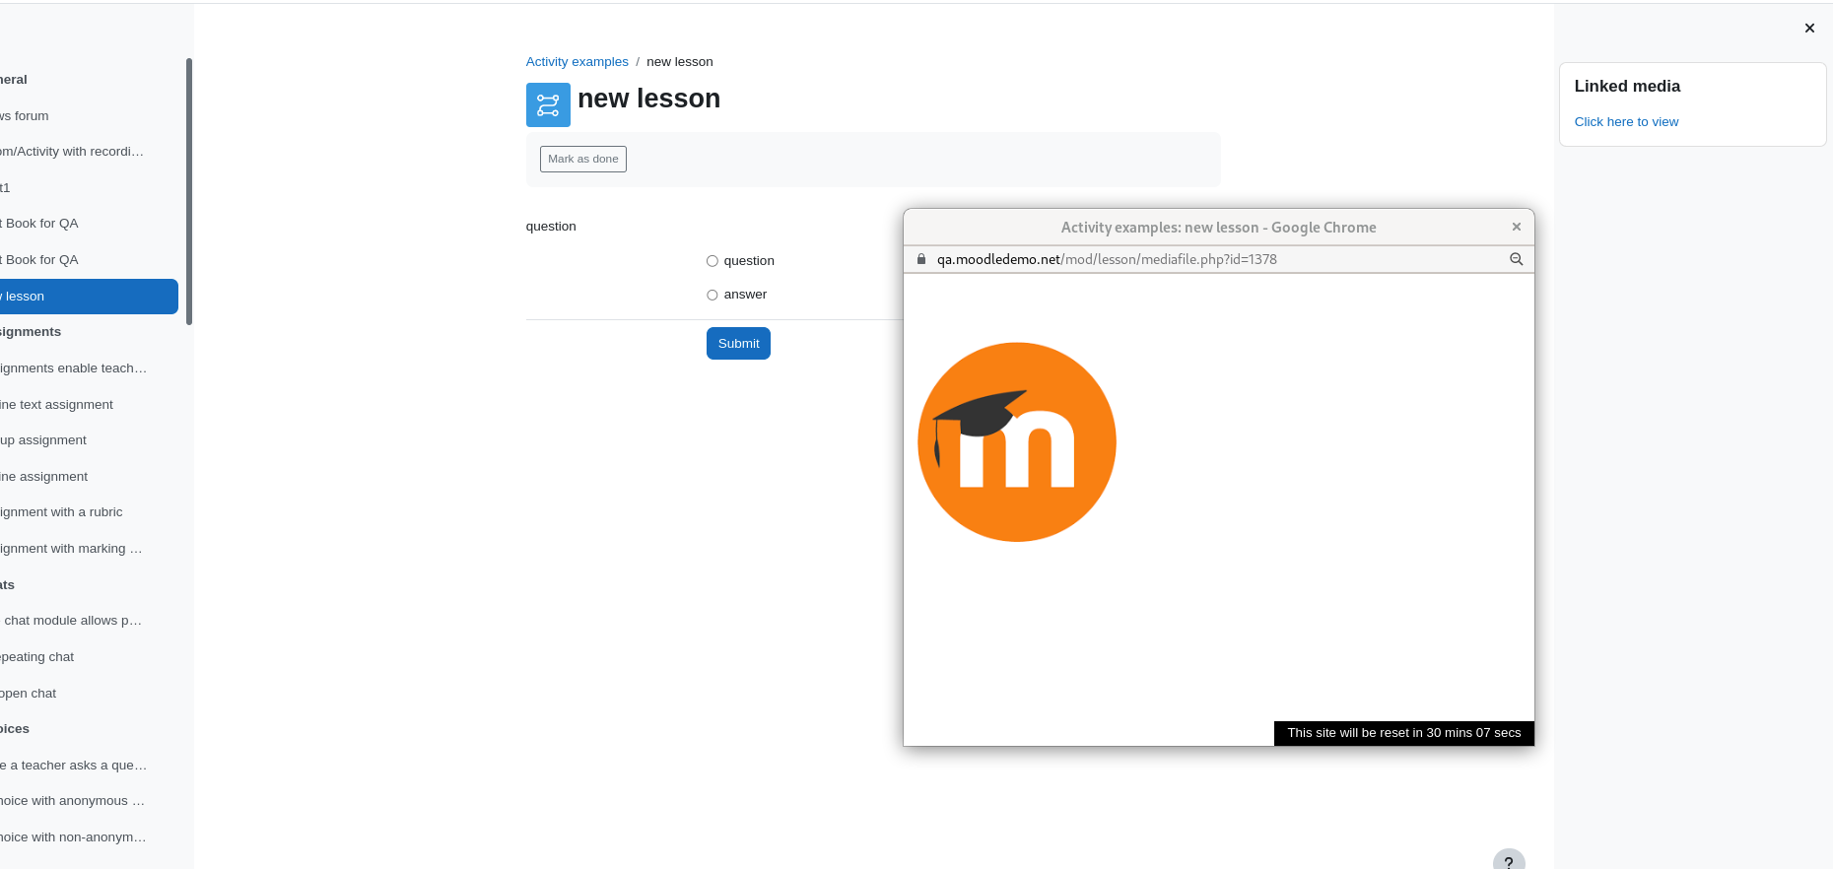
Task: Click the "Linked media" block heading
Action: [x=1627, y=87]
